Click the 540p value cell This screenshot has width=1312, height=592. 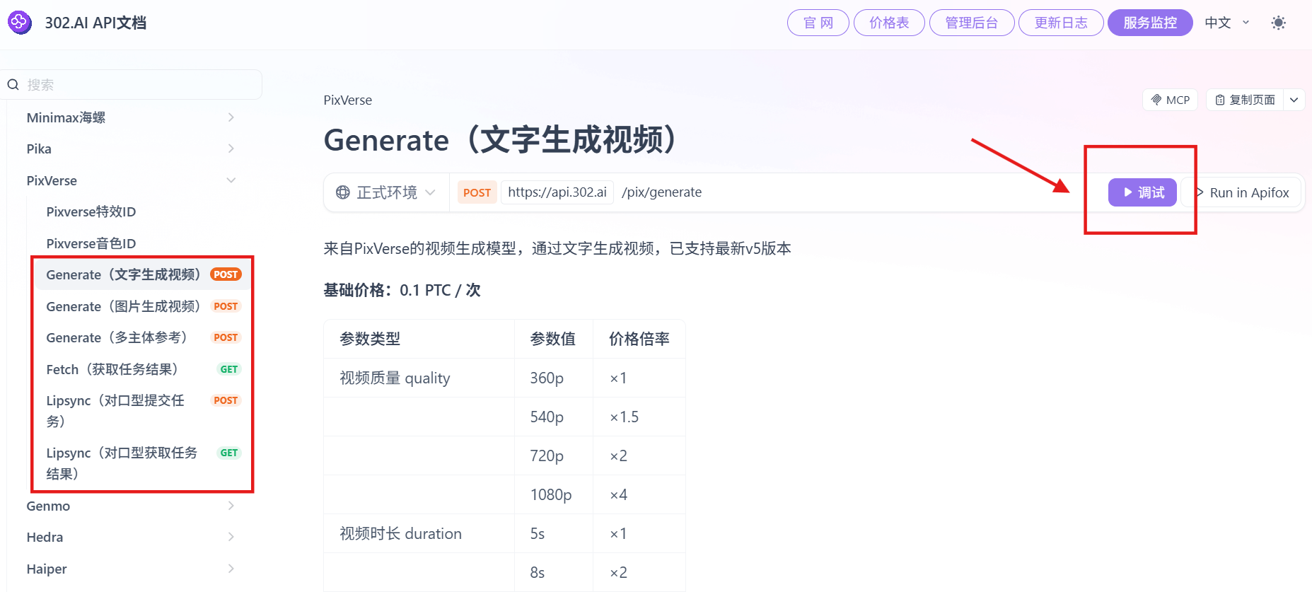point(553,417)
